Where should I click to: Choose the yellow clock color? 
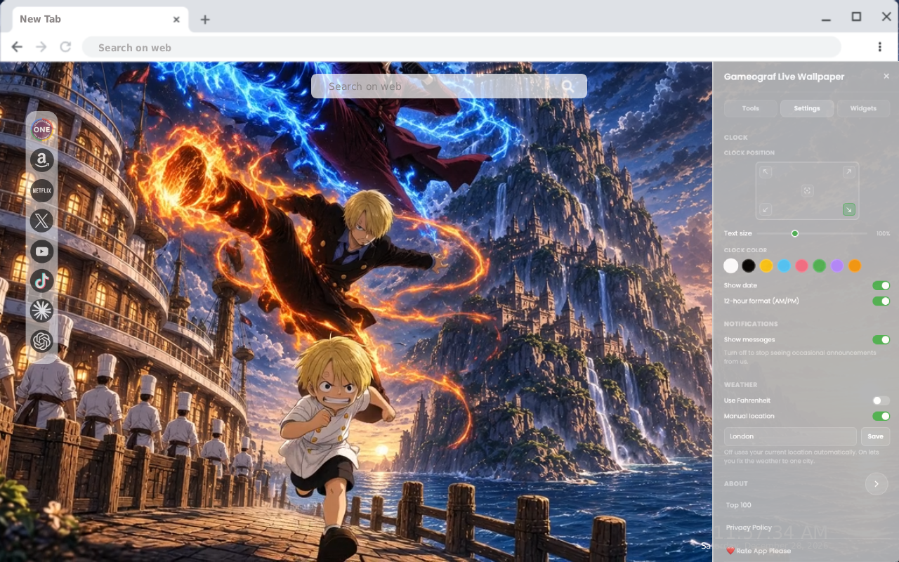(x=766, y=266)
